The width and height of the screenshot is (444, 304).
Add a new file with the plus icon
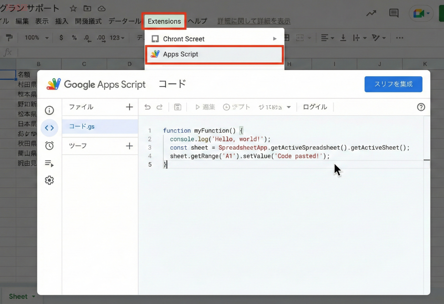129,107
